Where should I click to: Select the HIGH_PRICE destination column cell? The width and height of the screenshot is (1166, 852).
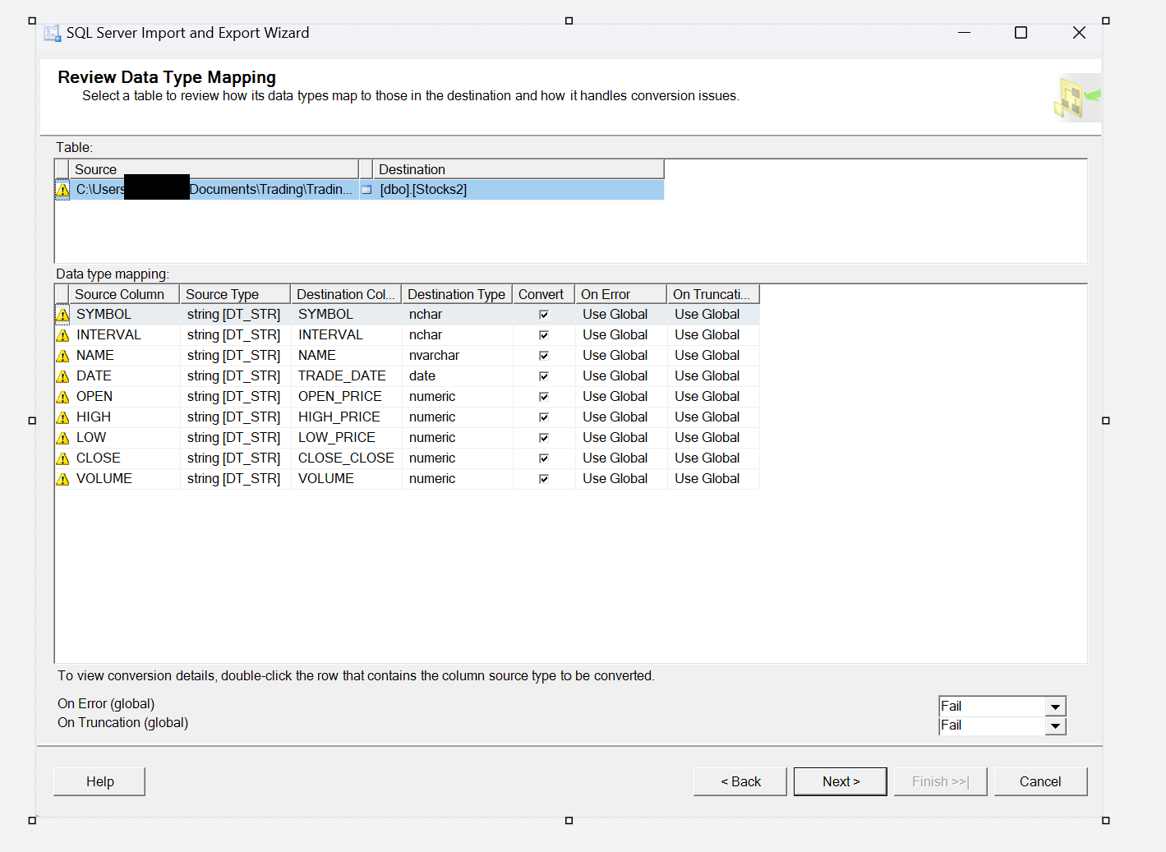(x=346, y=417)
